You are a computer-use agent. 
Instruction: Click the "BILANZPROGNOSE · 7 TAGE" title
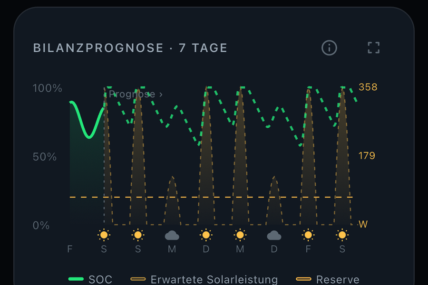pyautogui.click(x=130, y=48)
